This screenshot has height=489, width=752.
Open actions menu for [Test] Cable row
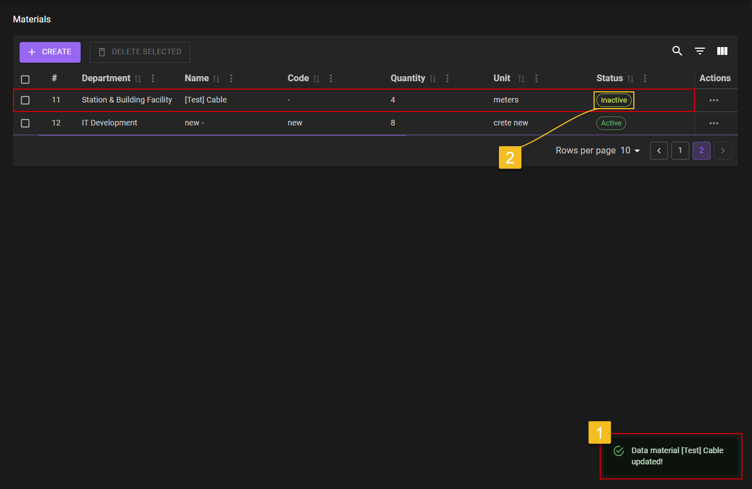click(x=713, y=100)
